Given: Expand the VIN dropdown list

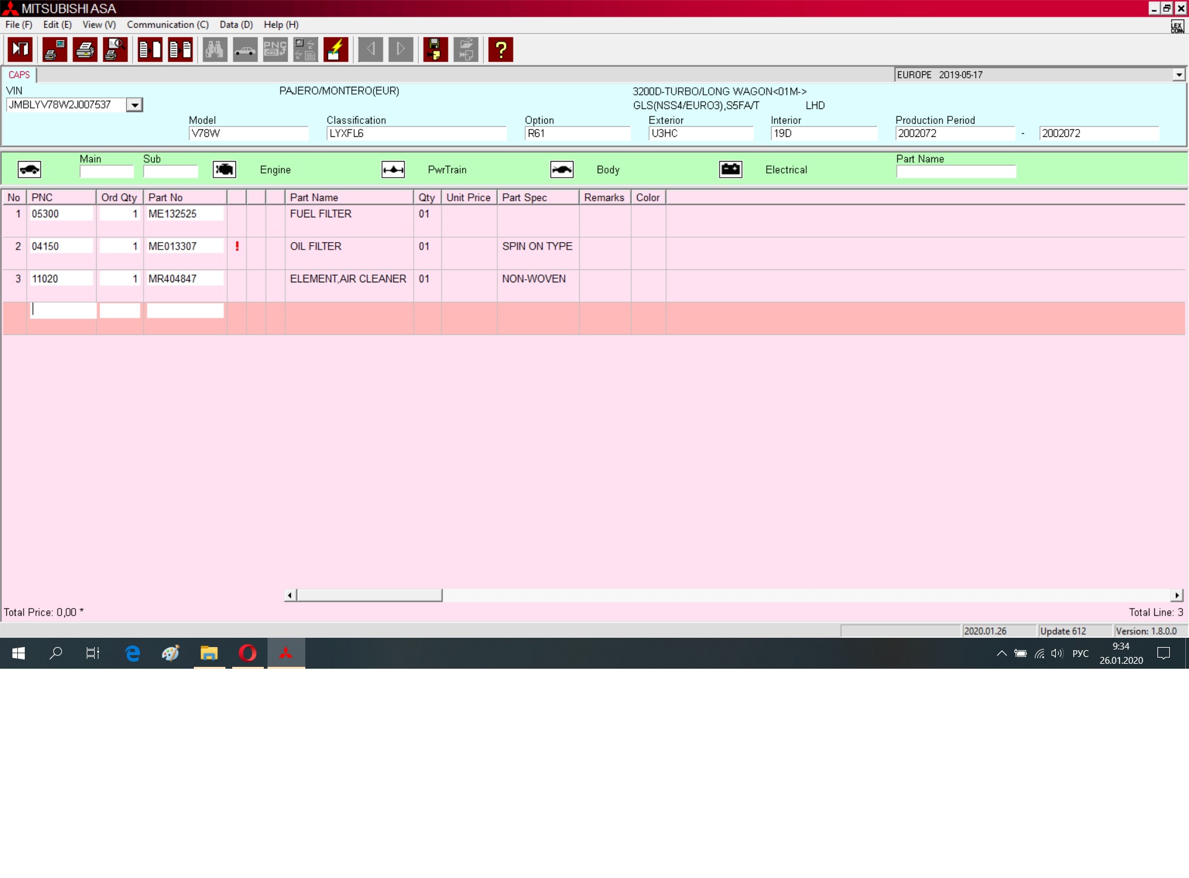Looking at the screenshot, I should tap(134, 105).
